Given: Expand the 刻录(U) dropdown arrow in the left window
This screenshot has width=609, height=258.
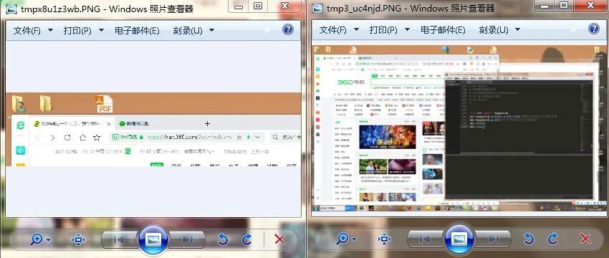Looking at the screenshot, I should [211, 30].
